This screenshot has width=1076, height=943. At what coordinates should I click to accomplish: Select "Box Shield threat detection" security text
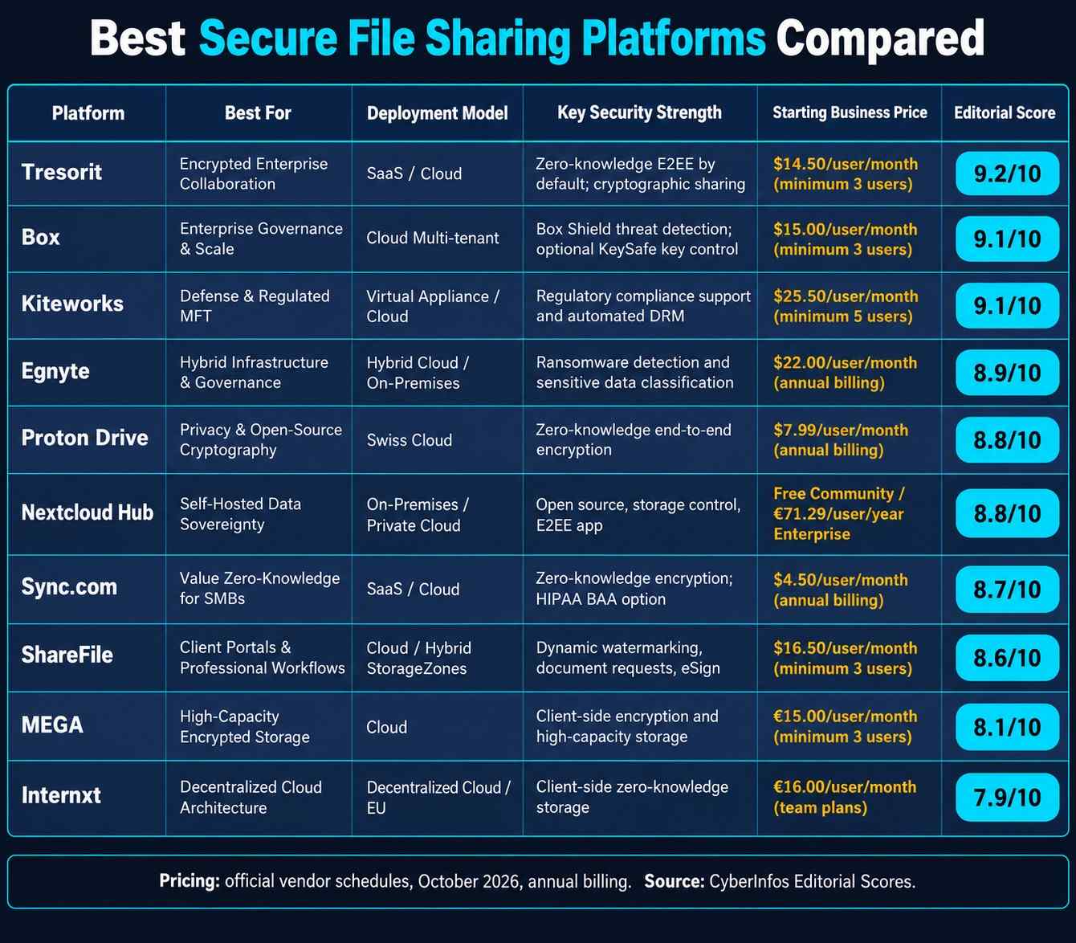click(634, 229)
